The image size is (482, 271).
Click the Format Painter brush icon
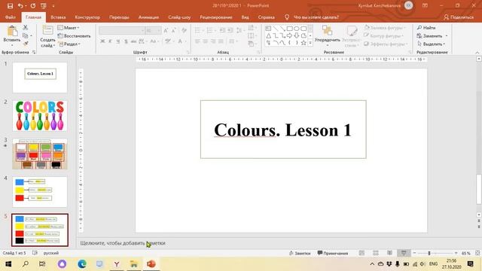tap(26, 44)
